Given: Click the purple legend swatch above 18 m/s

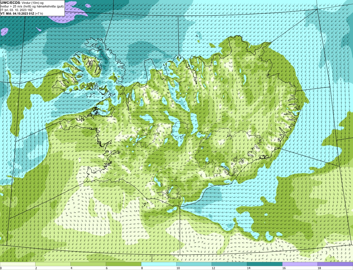Looking at the screenshot, I should pyautogui.click(x=335, y=264).
